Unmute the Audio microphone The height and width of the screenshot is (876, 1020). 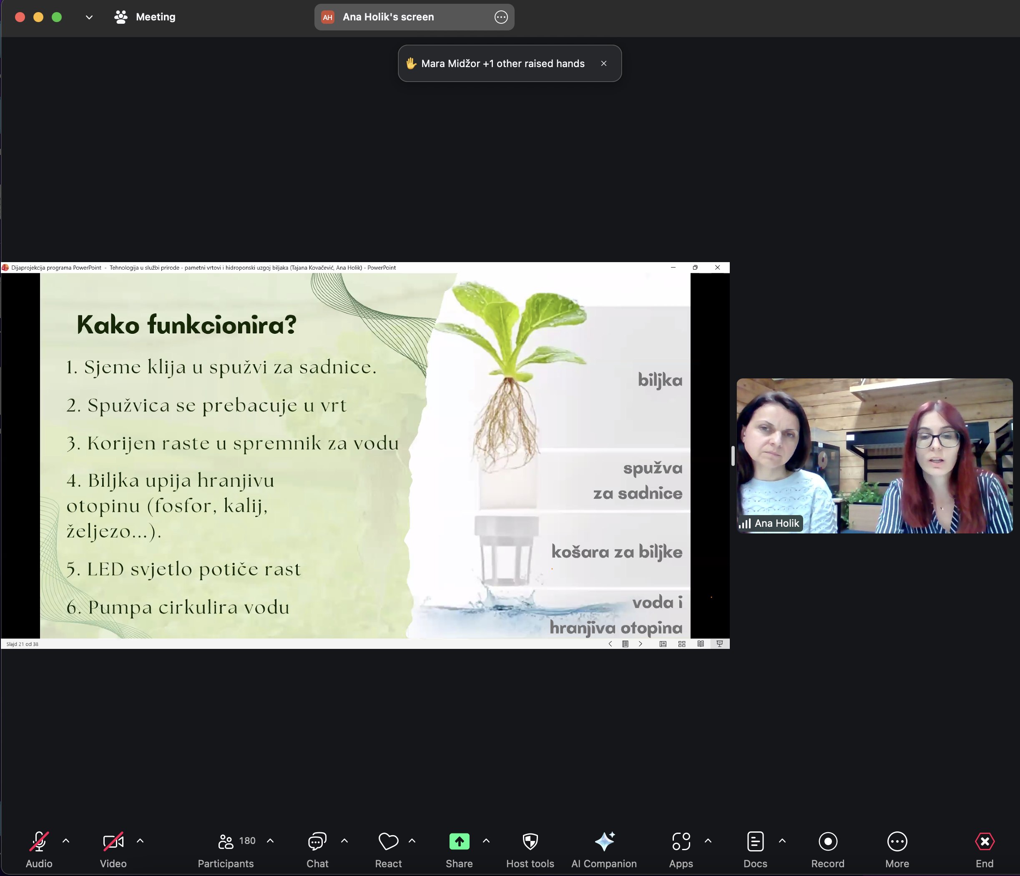(x=39, y=849)
